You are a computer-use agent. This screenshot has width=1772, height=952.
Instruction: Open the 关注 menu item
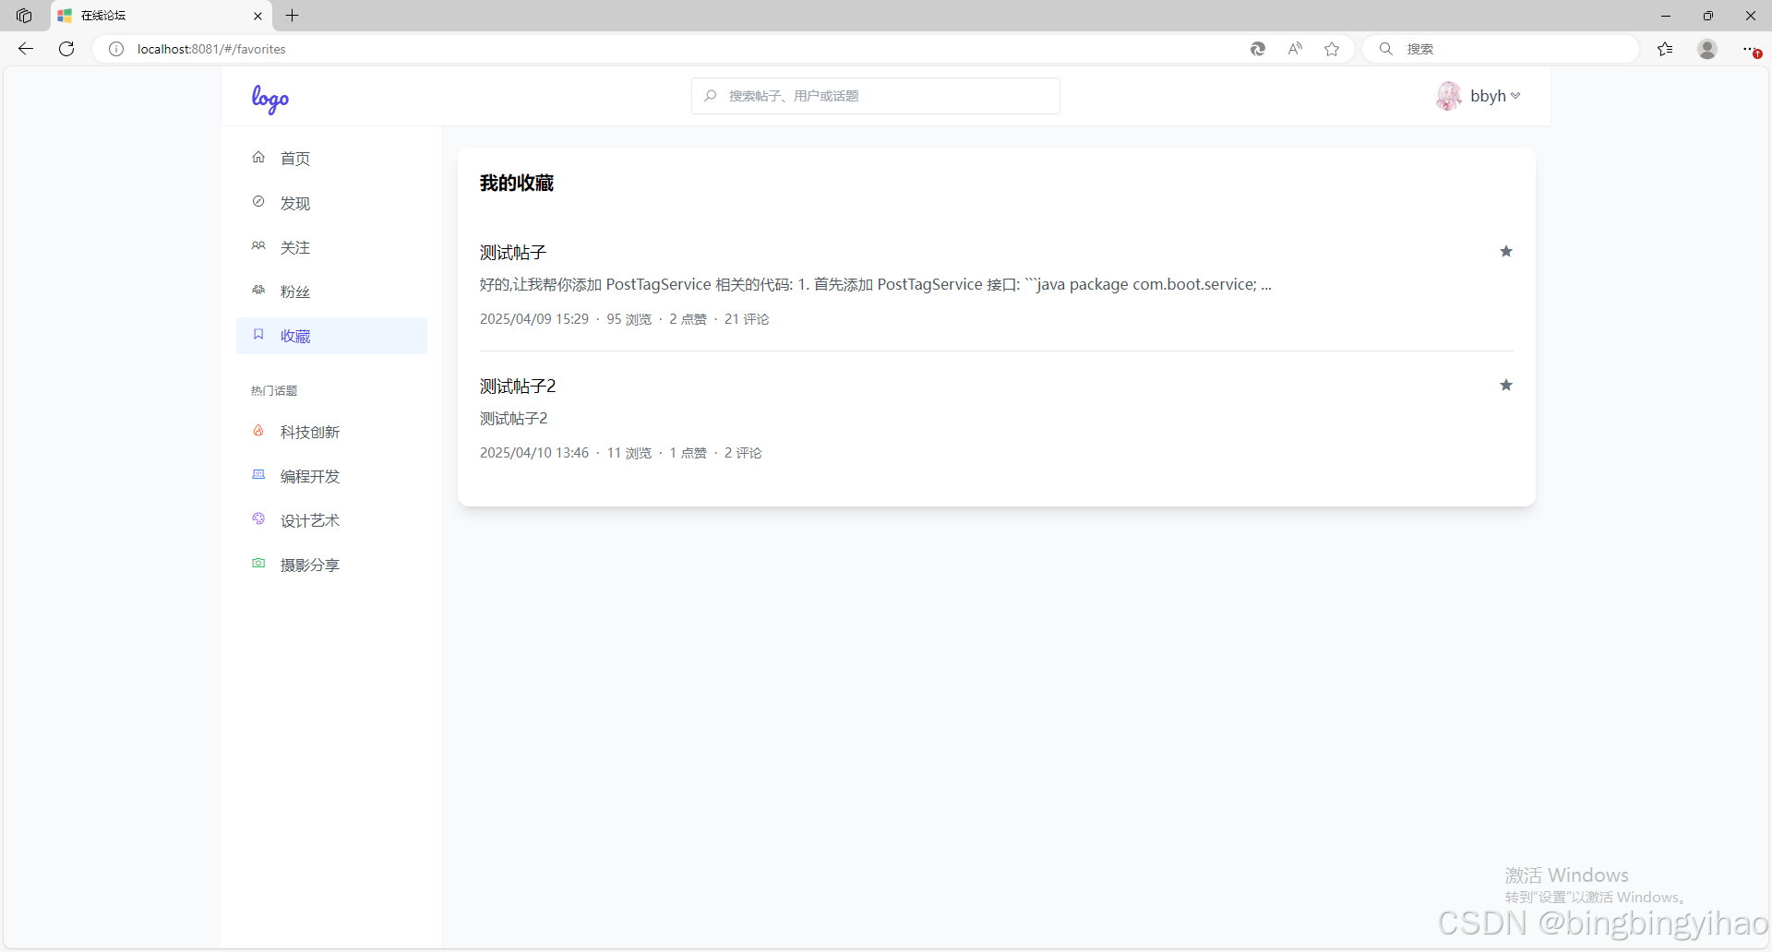[331, 247]
